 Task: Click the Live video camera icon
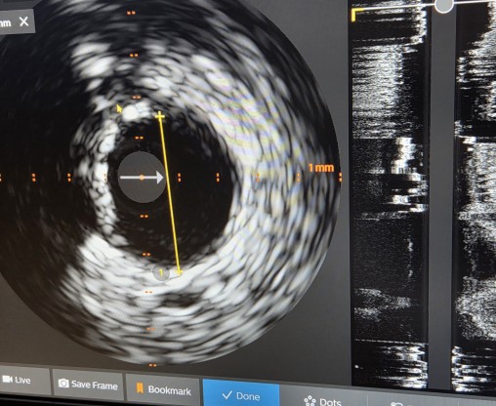7,379
